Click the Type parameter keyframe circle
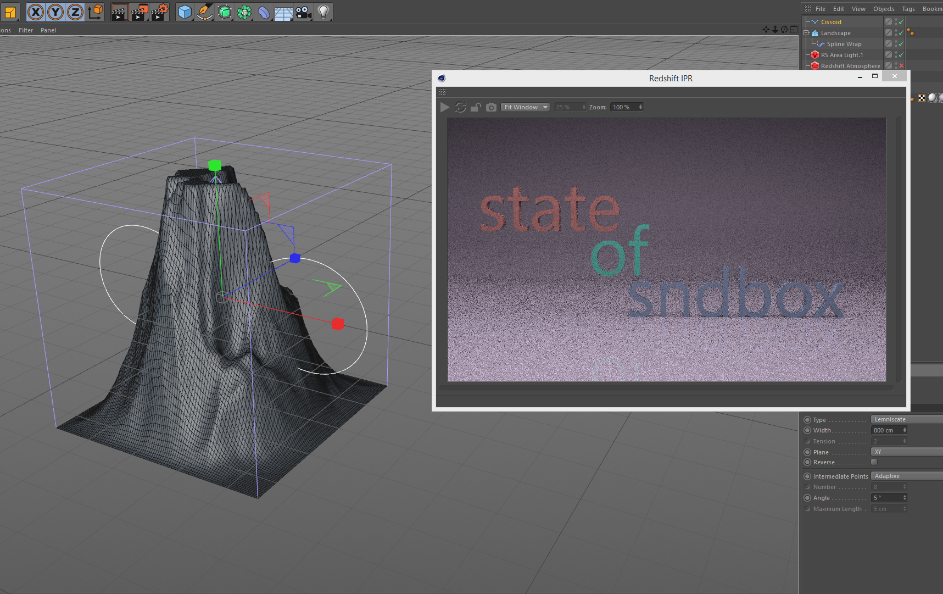Viewport: 943px width, 594px height. 807,420
